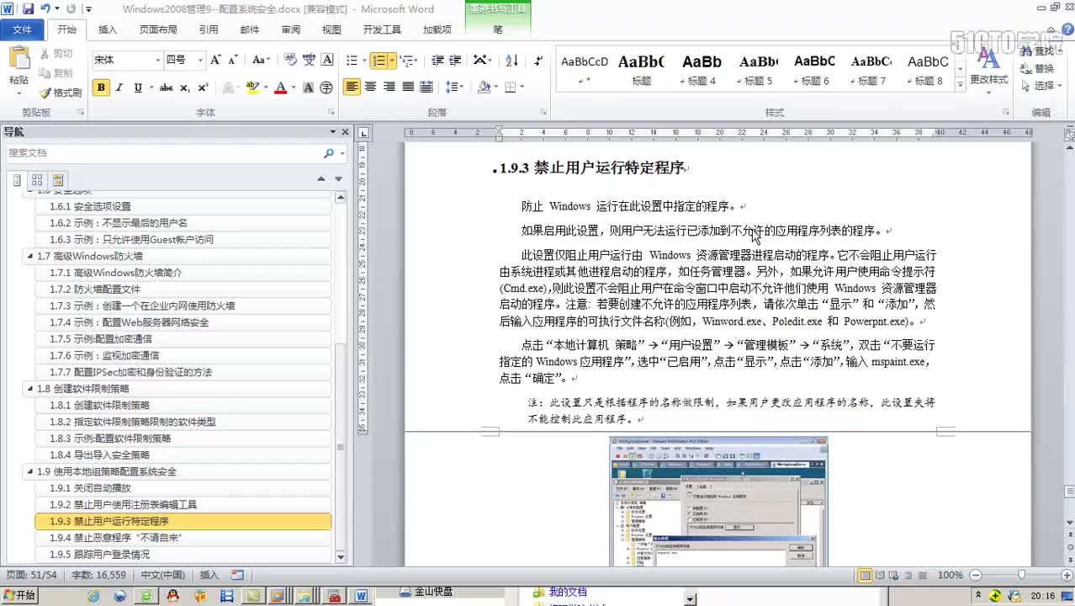Screen dimensions: 1075x606
Task: Select heading 1.9.4 禁止恶意程序
Action: point(183,538)
